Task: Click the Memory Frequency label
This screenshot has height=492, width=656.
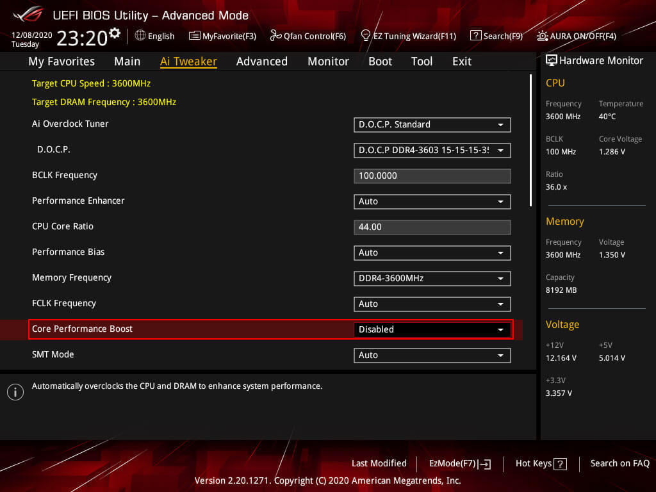Action: (72, 278)
